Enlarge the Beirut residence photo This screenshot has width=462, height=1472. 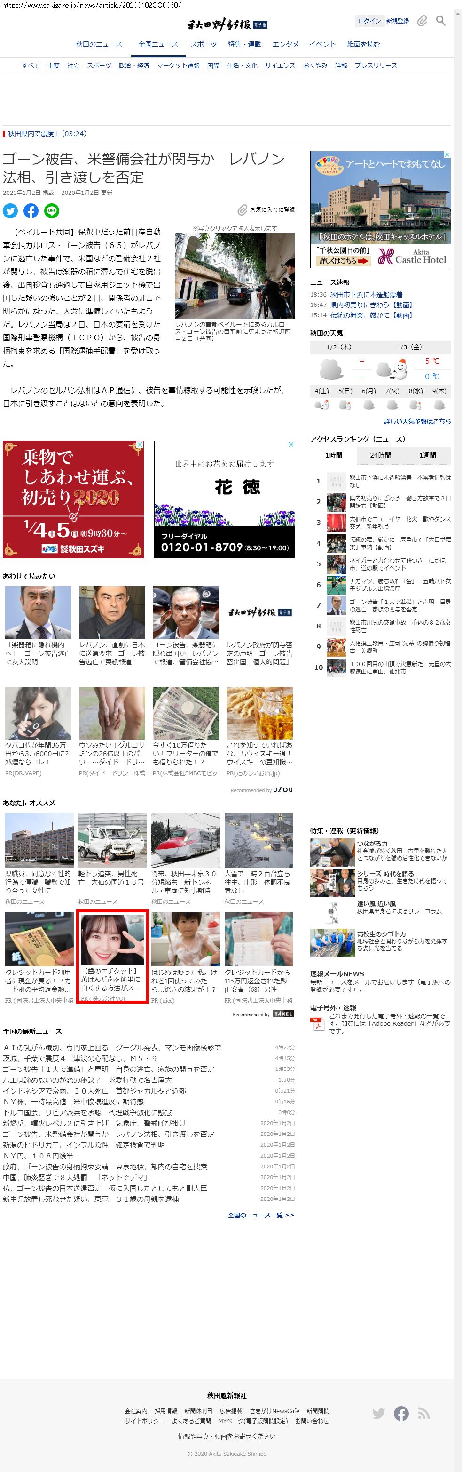coord(235,275)
